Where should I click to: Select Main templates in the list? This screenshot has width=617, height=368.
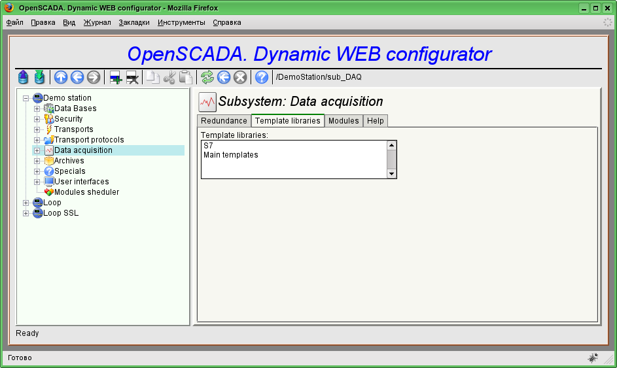(294, 155)
